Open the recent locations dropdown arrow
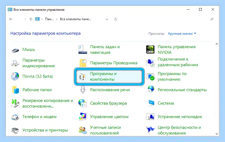225x142 pixels. [25, 19]
